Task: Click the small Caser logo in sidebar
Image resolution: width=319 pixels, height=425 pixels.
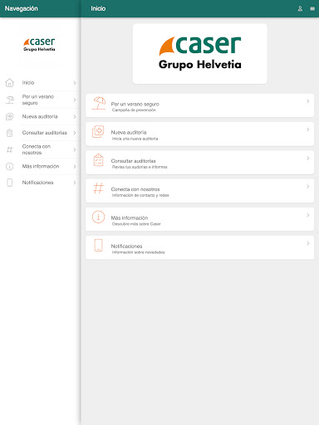Action: [x=39, y=45]
